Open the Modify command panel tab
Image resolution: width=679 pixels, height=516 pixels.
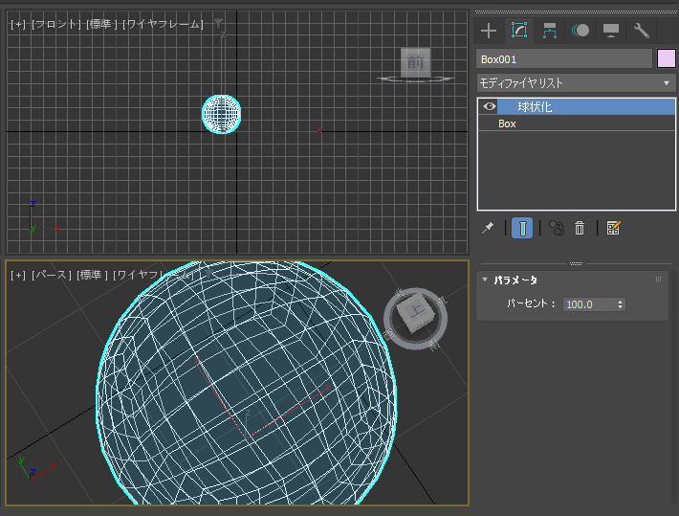pyautogui.click(x=519, y=31)
